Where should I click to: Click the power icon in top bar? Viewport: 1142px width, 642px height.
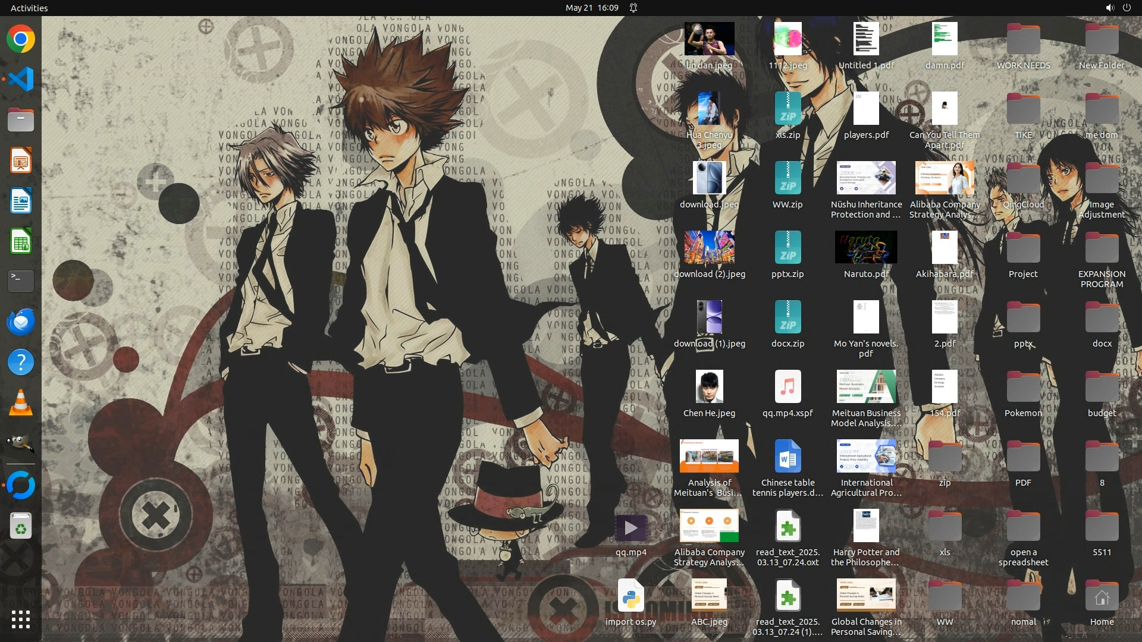(1127, 8)
